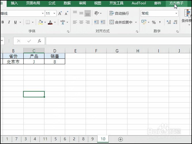This screenshot has width=192, height=144.
Task: Increase decimal places
Action: [169, 22]
